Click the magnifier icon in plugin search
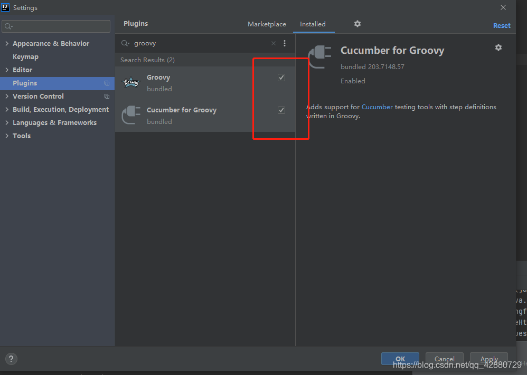This screenshot has width=527, height=375. click(125, 43)
